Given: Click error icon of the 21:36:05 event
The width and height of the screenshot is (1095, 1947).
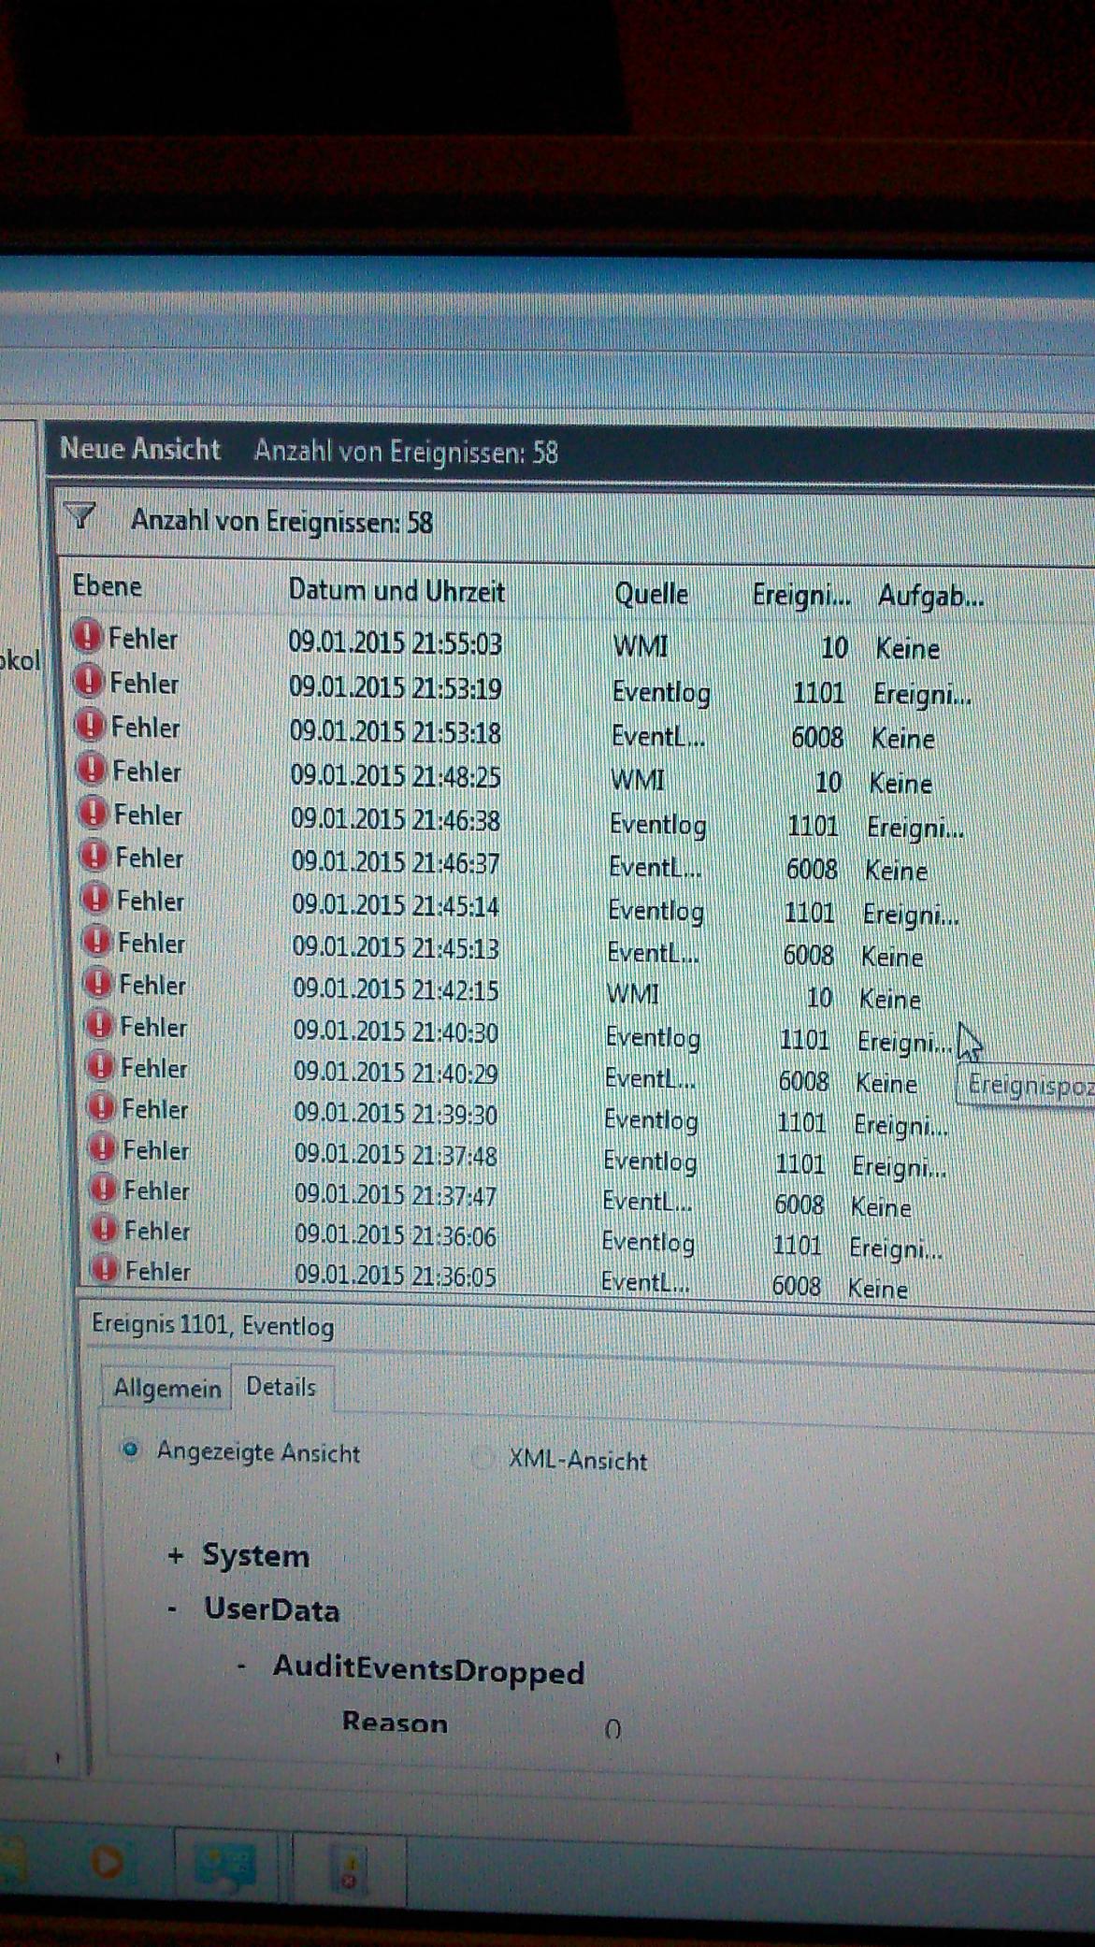Looking at the screenshot, I should (x=105, y=1270).
